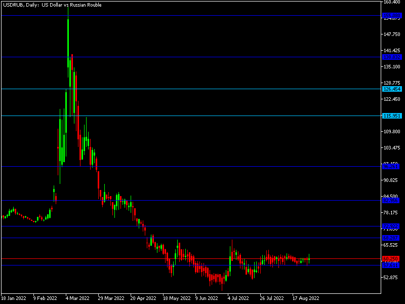Click the 103.475 price scale value
The width and height of the screenshot is (405, 304).
pos(392,147)
